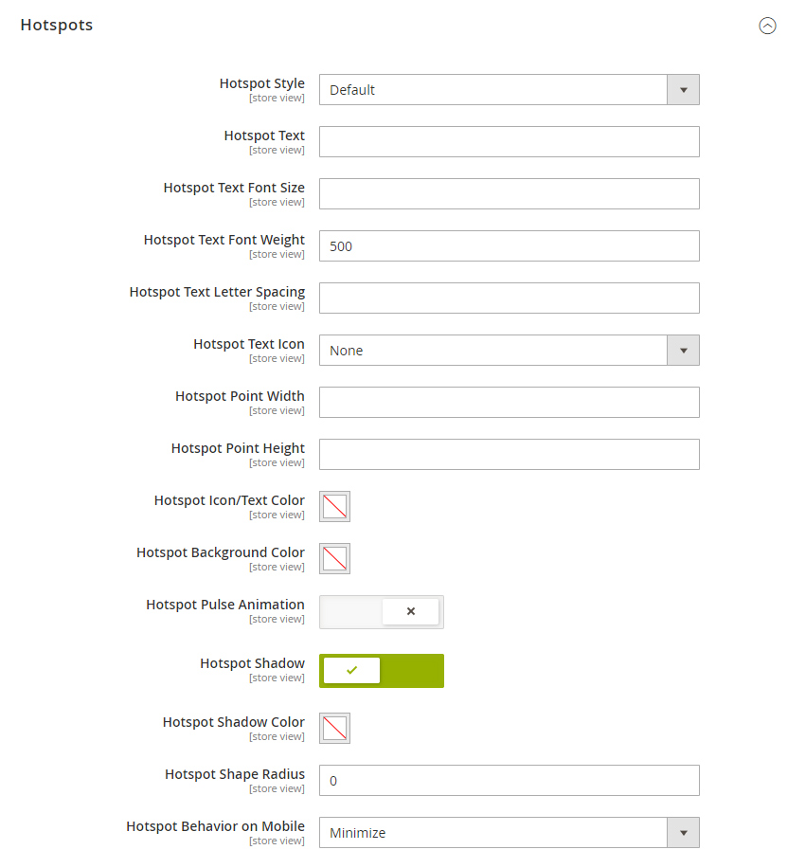Open the Hotspot Background Color swatch
This screenshot has width=805, height=868.
[x=334, y=558]
